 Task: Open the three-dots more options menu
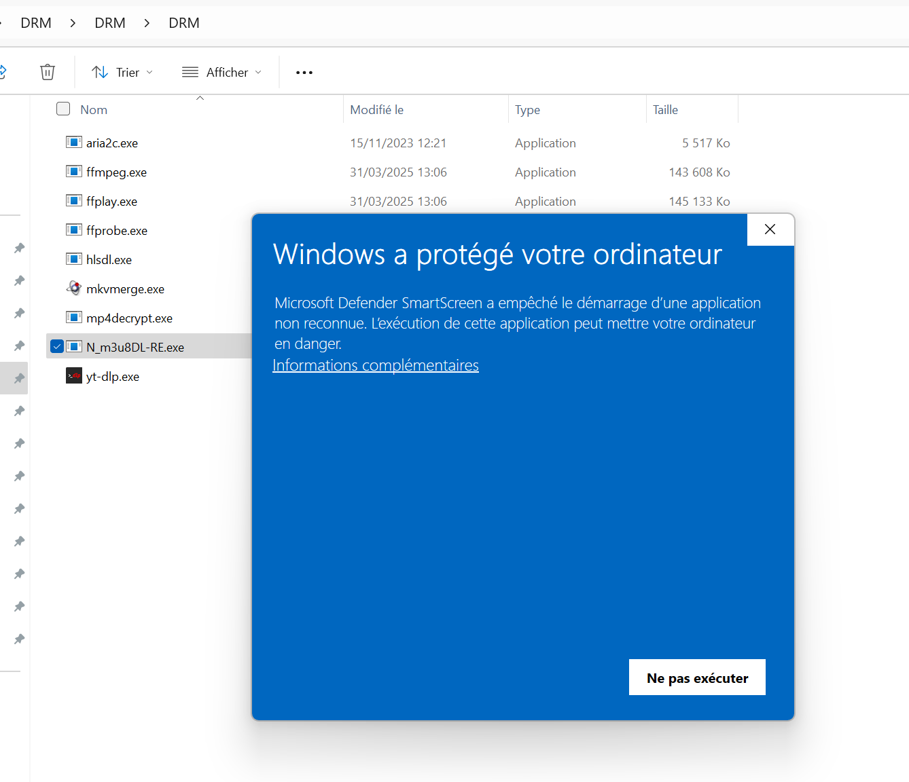[304, 73]
